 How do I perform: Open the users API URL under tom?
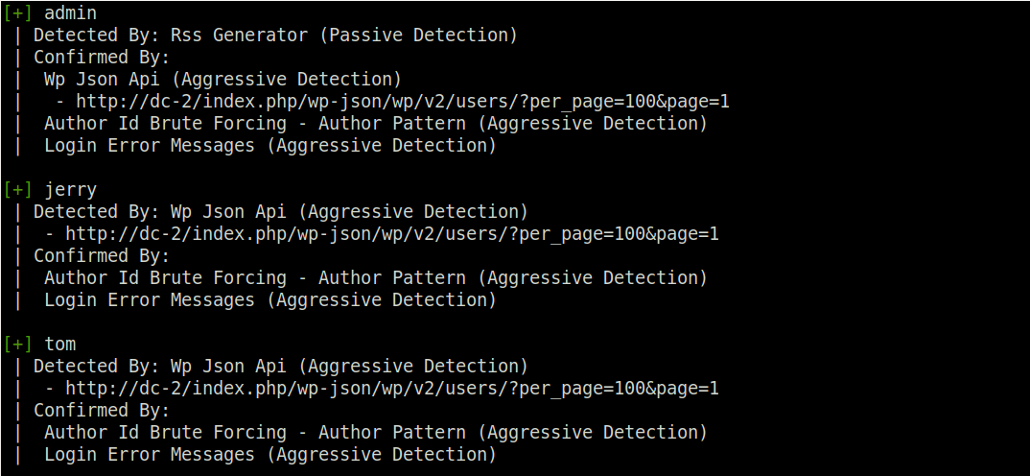point(391,389)
